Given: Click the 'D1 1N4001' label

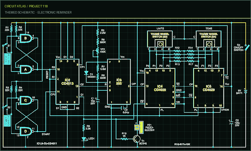Looking at the screenshot, I should pos(92,76).
